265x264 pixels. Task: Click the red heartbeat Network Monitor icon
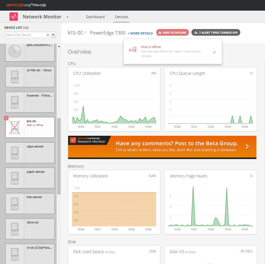click(x=13, y=16)
